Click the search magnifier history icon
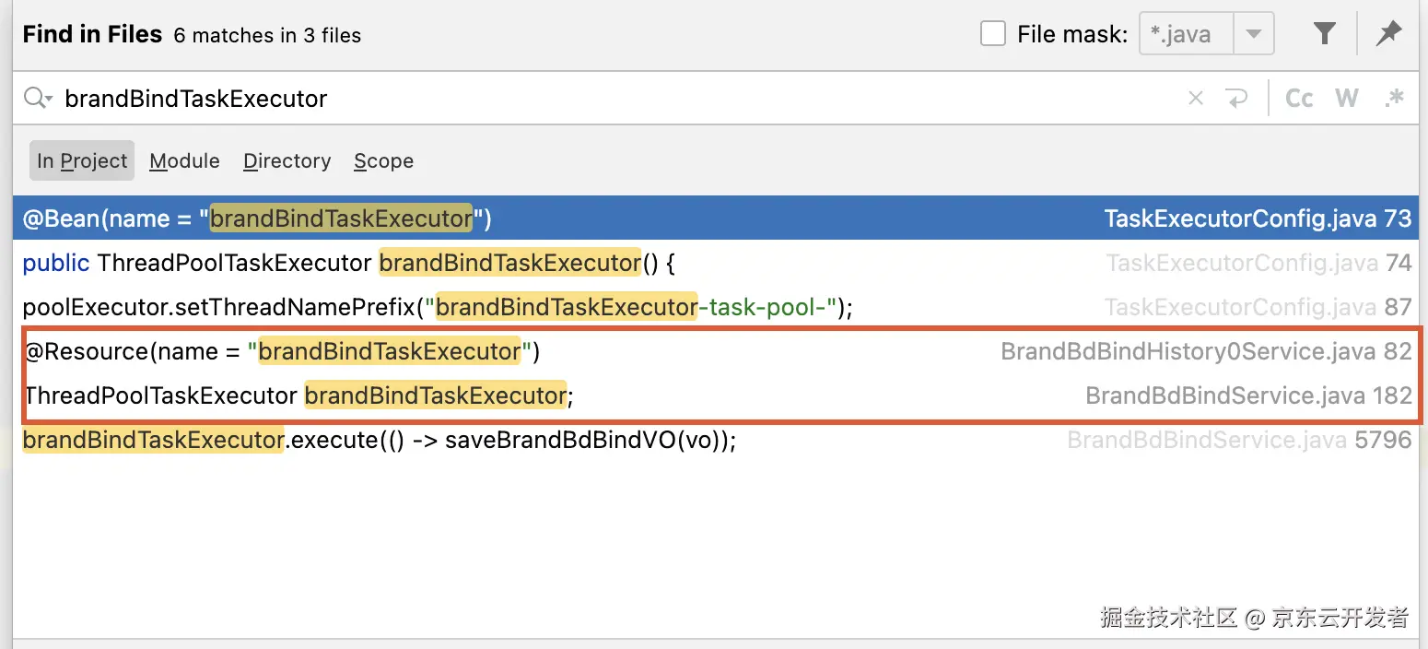 [x=38, y=99]
